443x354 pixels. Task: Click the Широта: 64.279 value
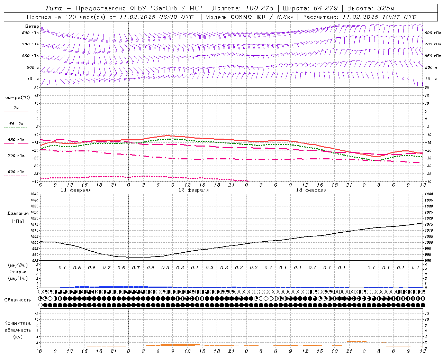[310, 8]
